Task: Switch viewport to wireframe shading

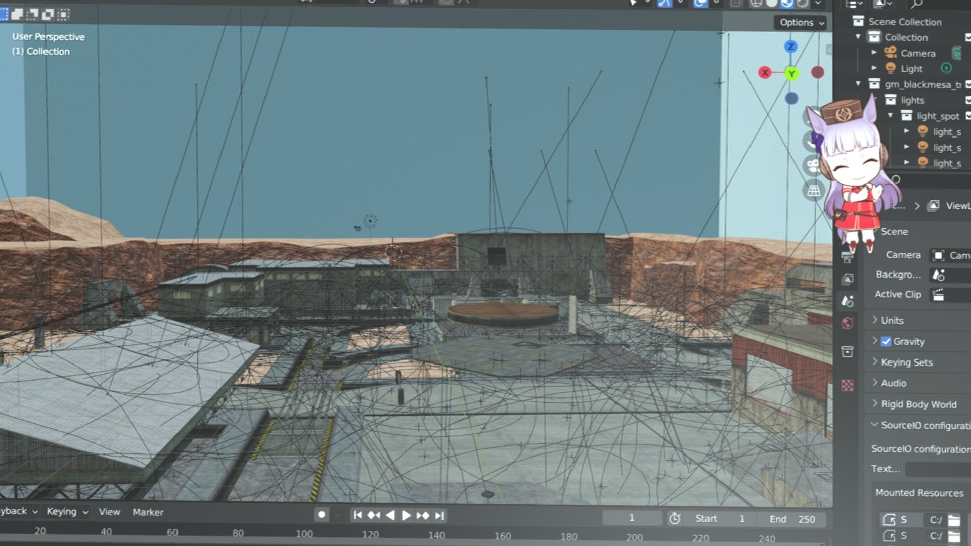Action: coord(756,4)
